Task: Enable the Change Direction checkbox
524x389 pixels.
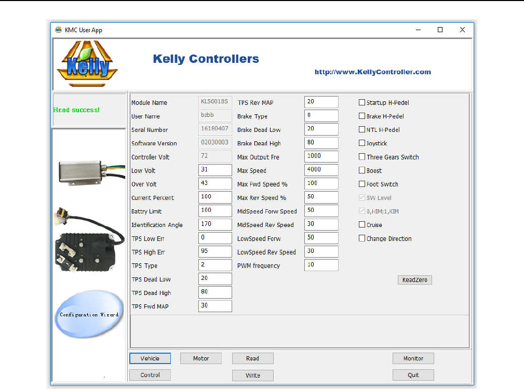Action: tap(361, 238)
